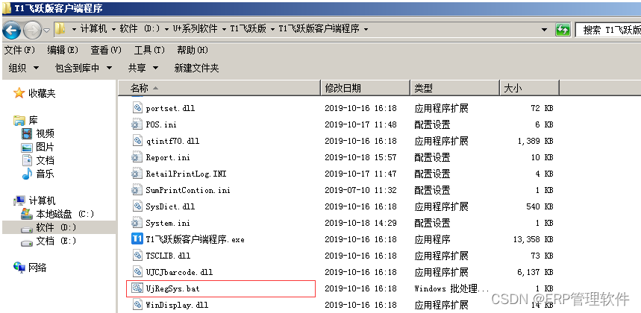Click the search T1飞跃版 input box
The height and width of the screenshot is (313, 641).
608,29
